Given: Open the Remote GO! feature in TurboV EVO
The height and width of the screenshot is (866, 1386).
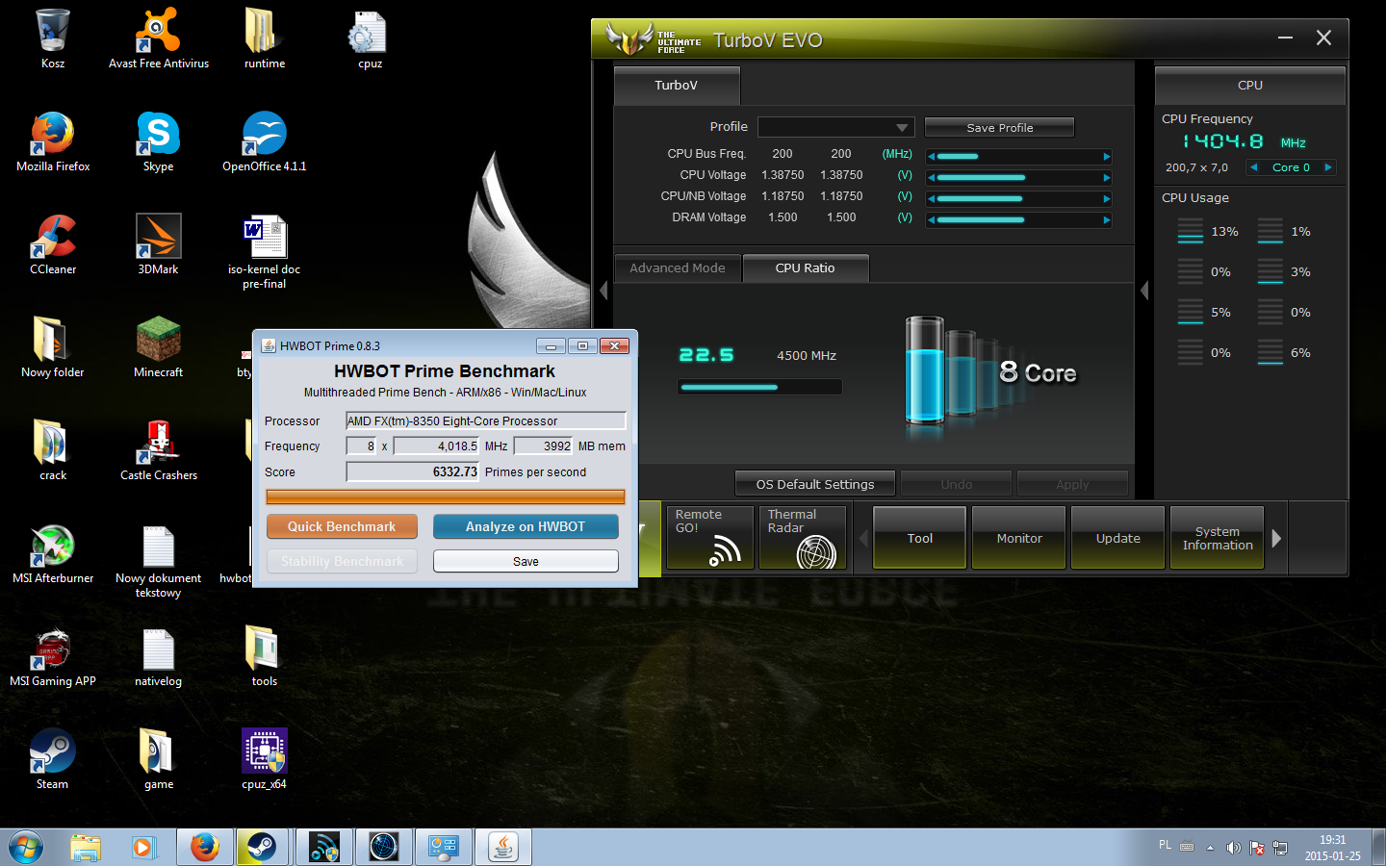Looking at the screenshot, I should point(709,538).
